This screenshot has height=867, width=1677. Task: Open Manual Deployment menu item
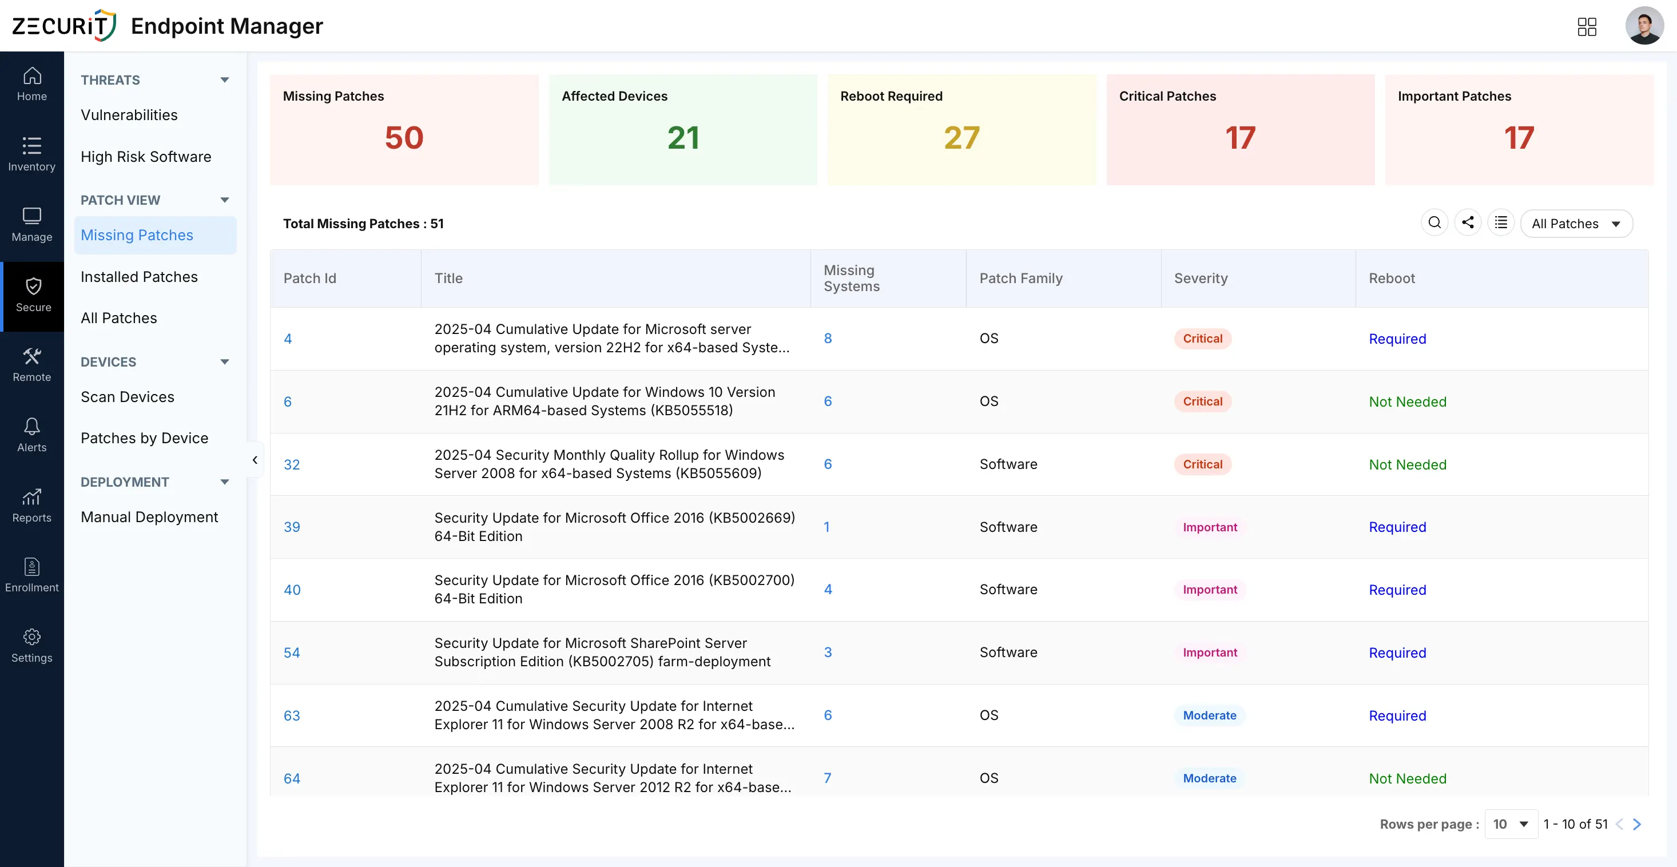click(149, 517)
